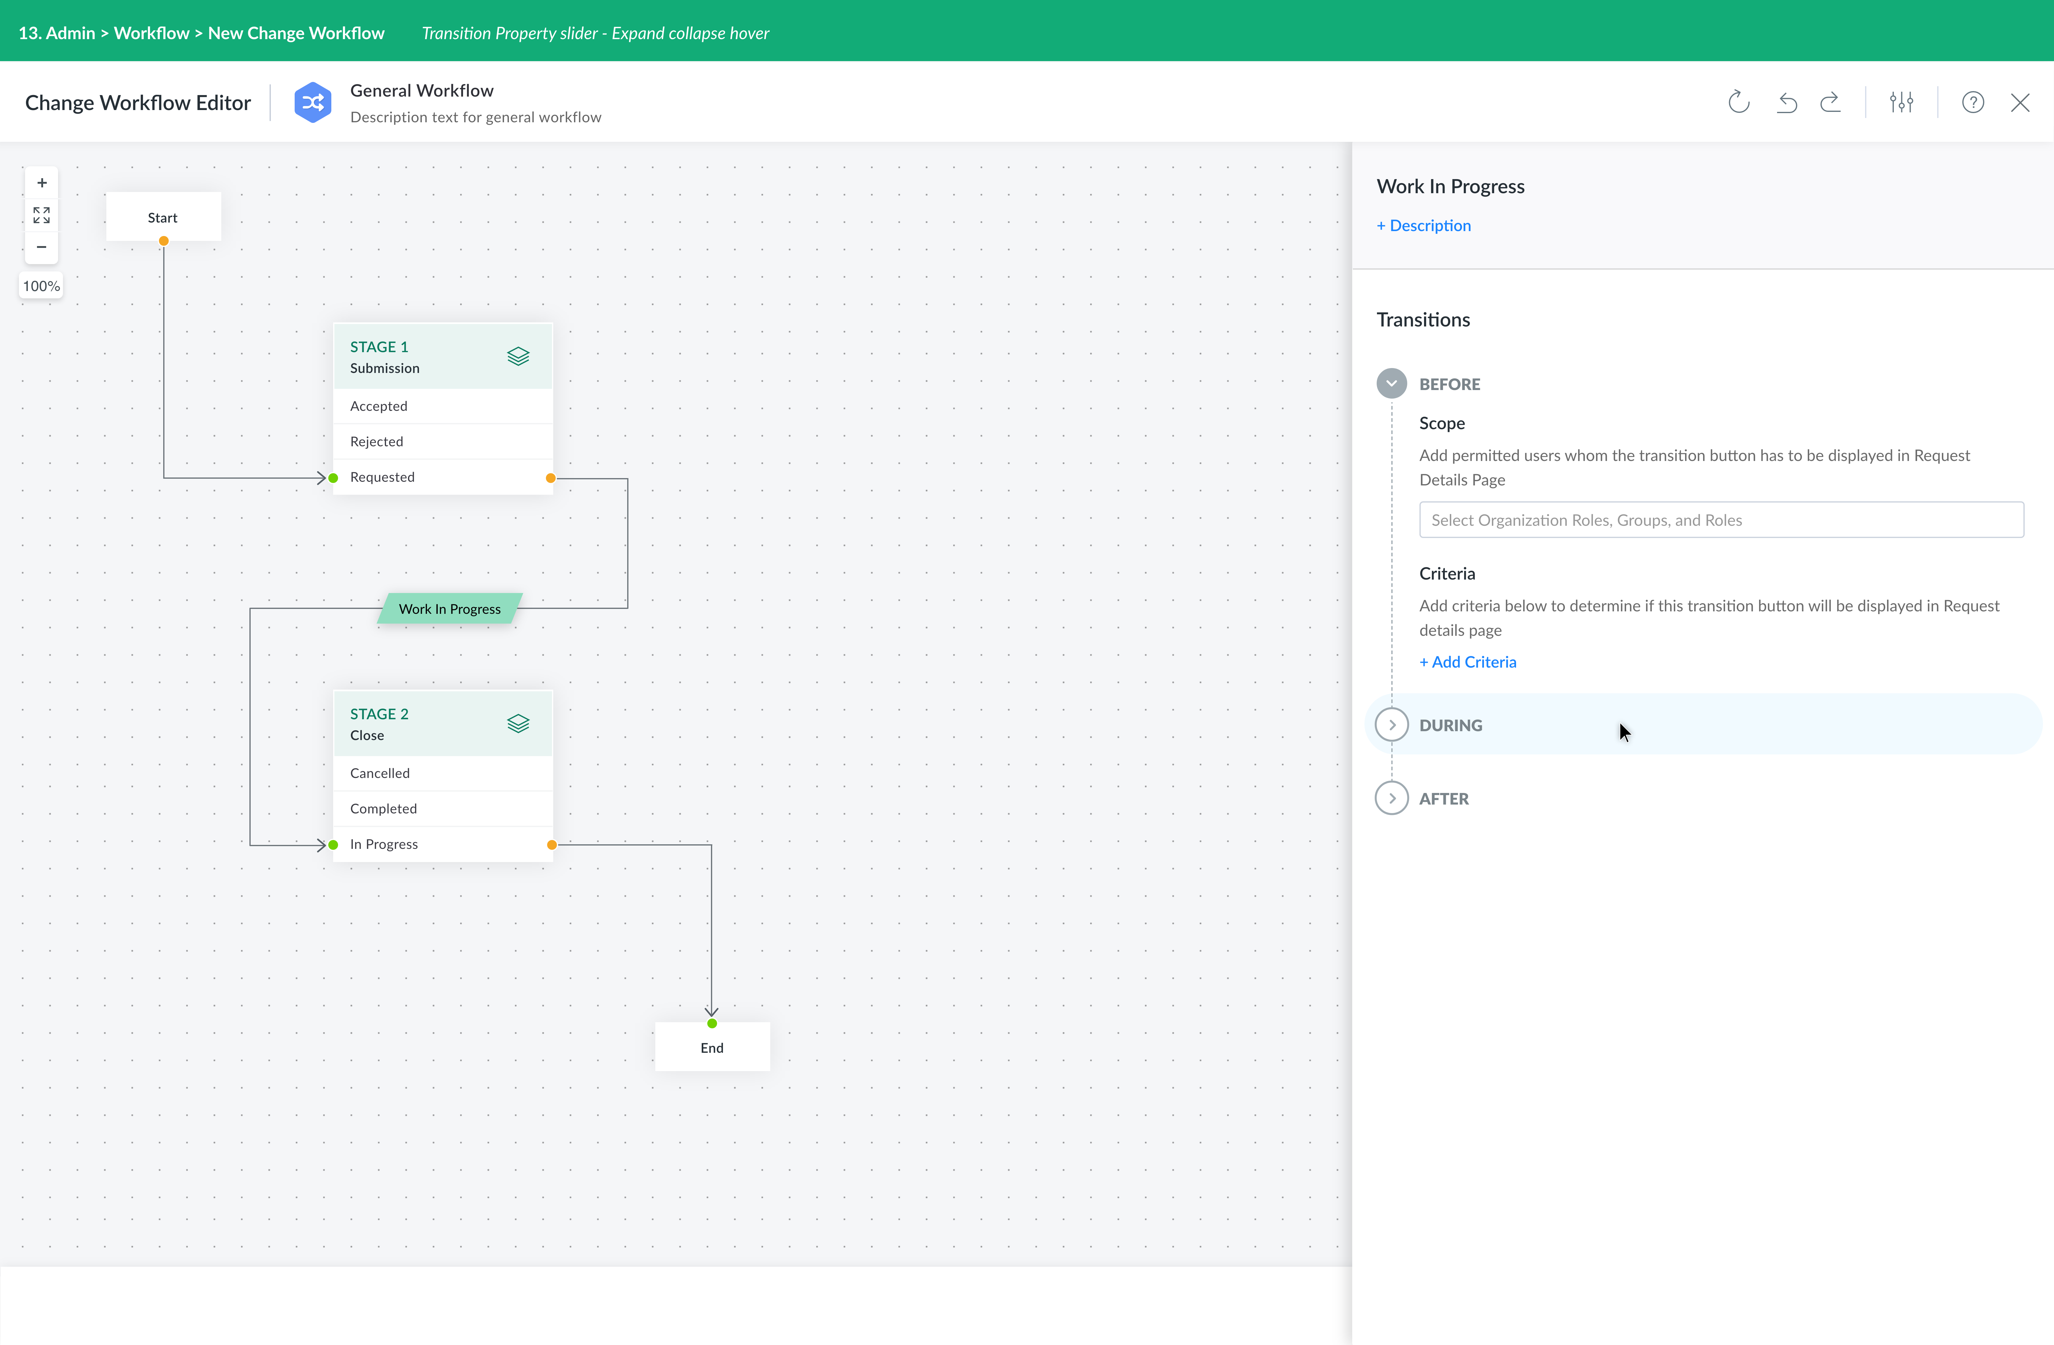Select the Completed status in Stage 2
Image resolution: width=2054 pixels, height=1345 pixels.
443,809
